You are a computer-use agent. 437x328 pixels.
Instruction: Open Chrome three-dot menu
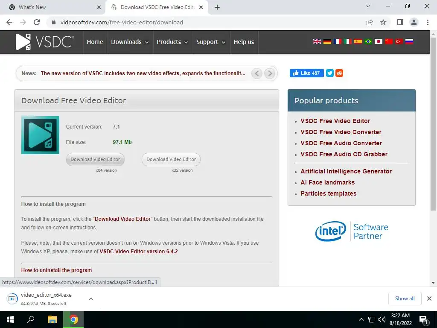coord(428,22)
